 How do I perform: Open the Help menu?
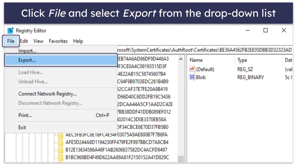[78, 41]
